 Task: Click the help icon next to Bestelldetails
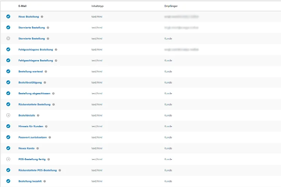(38, 116)
